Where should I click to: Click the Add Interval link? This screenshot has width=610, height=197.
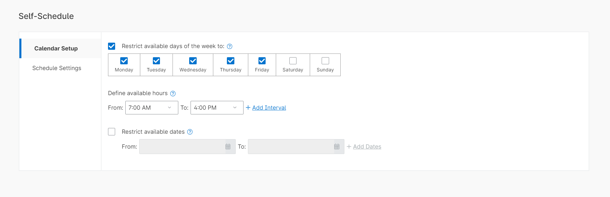click(x=269, y=108)
